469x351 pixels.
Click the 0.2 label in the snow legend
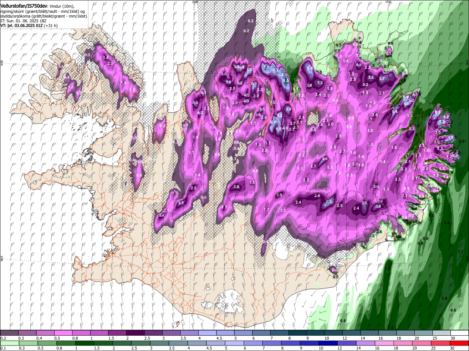point(3,338)
